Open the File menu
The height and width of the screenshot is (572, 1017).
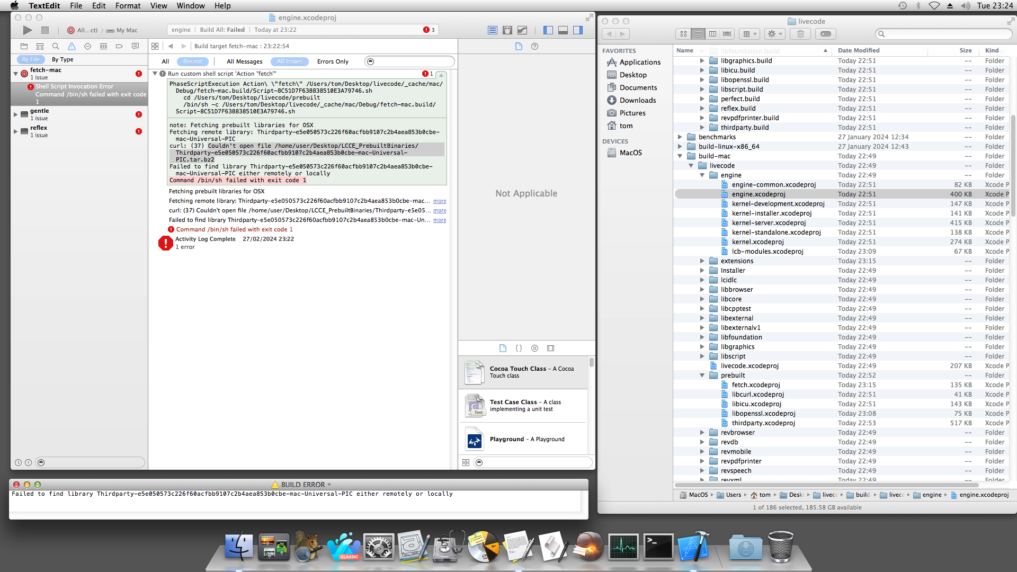[76, 6]
